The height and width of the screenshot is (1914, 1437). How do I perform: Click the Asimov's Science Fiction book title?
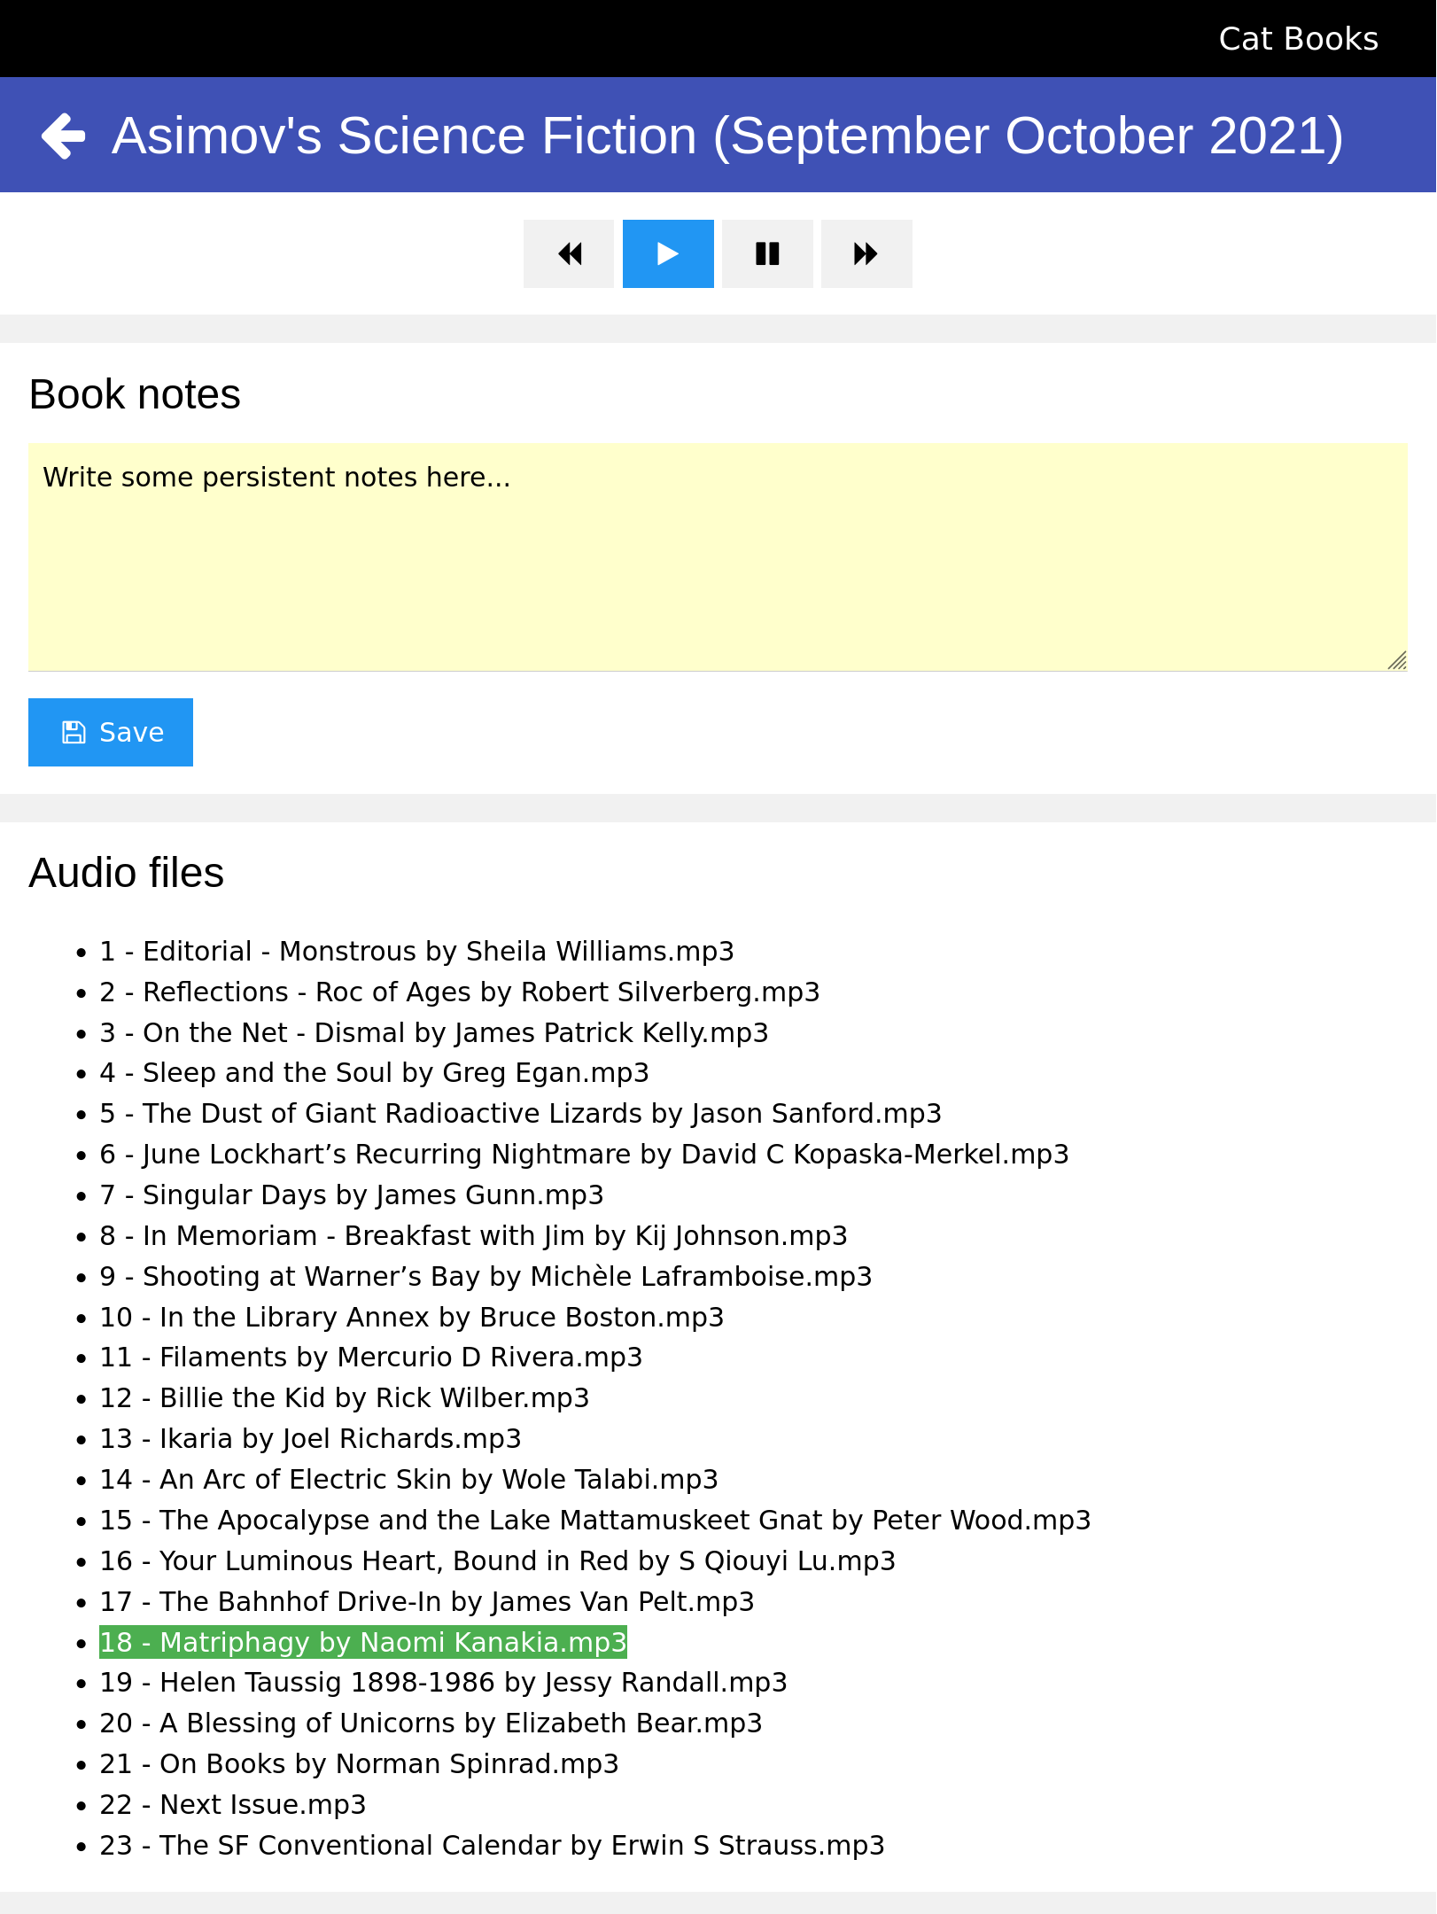pyautogui.click(x=727, y=136)
